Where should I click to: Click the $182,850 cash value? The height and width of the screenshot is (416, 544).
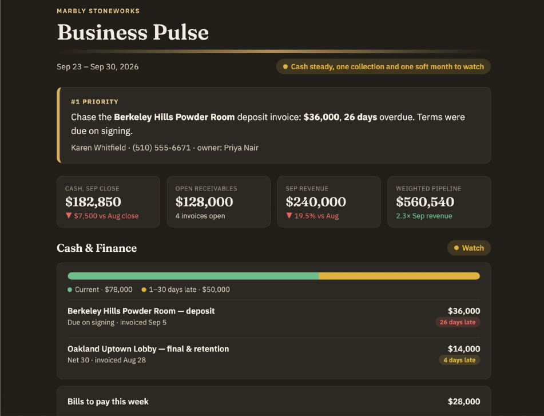click(93, 202)
